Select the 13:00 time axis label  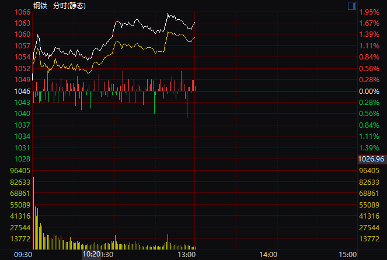coord(187,255)
